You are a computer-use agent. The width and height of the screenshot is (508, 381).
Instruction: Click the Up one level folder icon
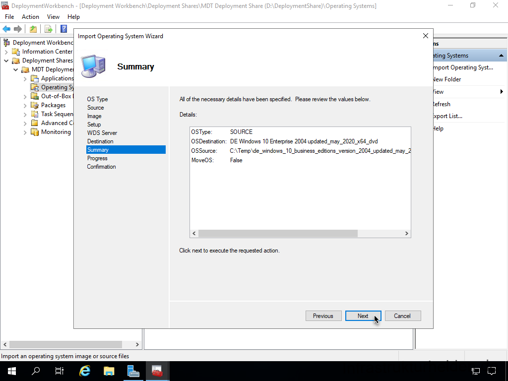tap(33, 29)
